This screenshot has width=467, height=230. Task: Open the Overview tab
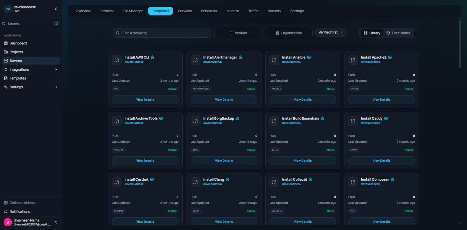coord(83,11)
